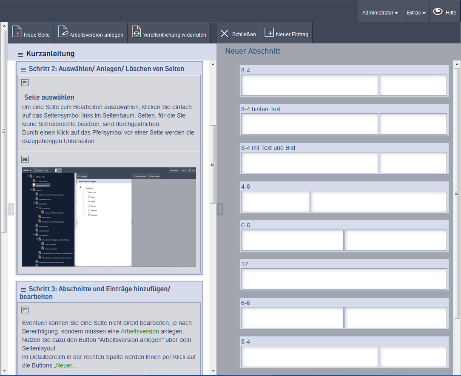Open the Administrator dropdown menu
Image resolution: width=461 pixels, height=376 pixels.
[380, 13]
